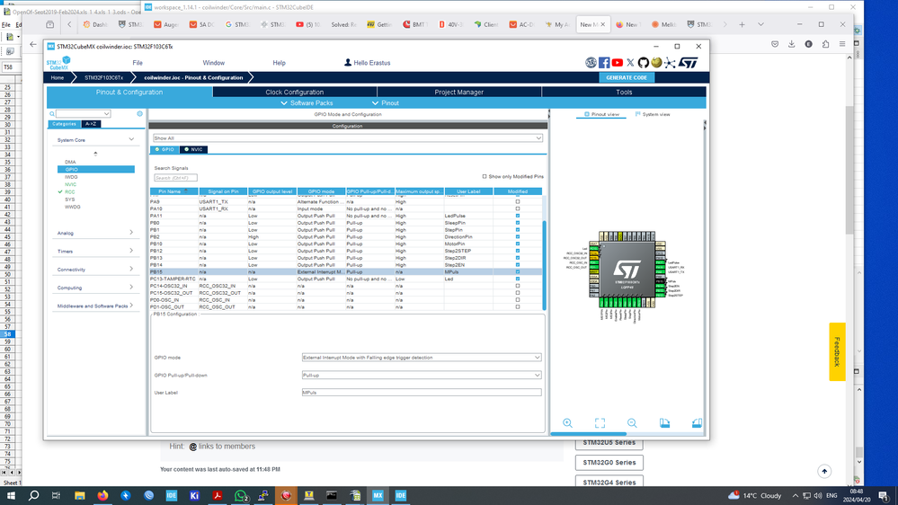Toggle Show only Modified Pins checkbox
The height and width of the screenshot is (505, 898).
pos(485,176)
